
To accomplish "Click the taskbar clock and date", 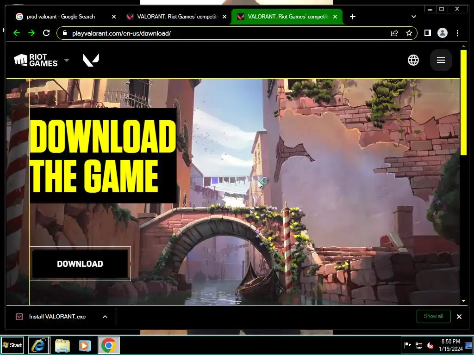I will tap(450, 345).
